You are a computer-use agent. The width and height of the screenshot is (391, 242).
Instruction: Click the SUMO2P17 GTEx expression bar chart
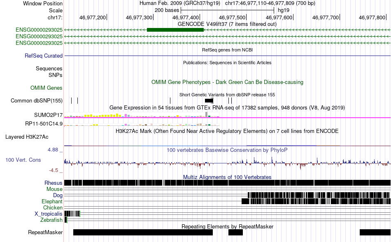click(142, 115)
